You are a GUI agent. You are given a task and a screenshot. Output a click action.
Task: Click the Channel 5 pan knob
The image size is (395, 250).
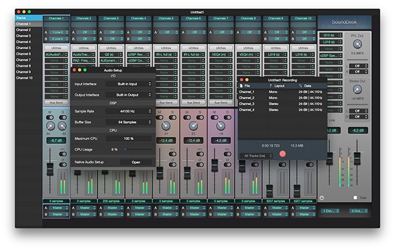165,126
